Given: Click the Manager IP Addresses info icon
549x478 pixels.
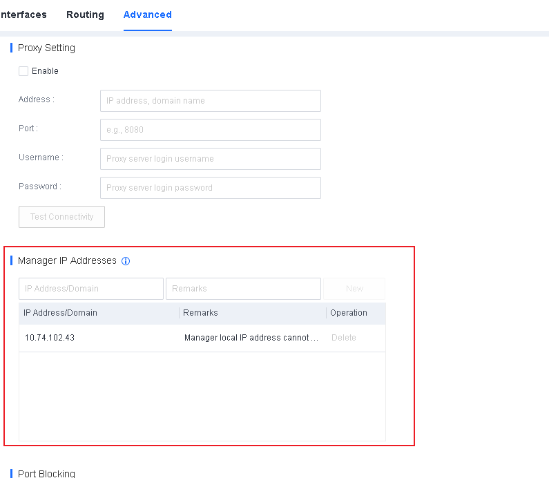Looking at the screenshot, I should 126,261.
